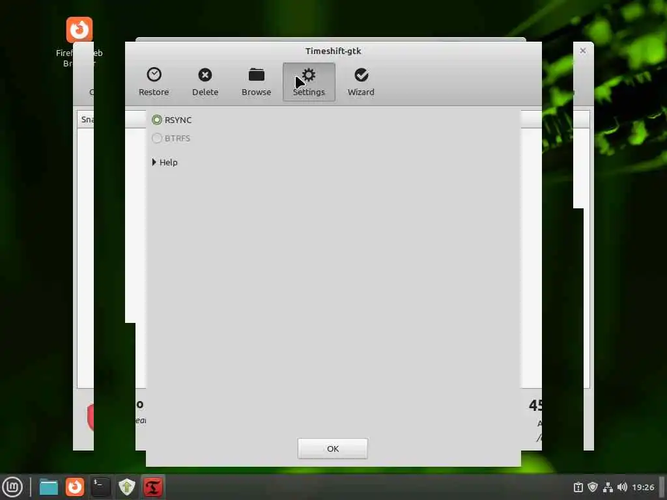Expand the Help section
667x500 pixels.
tap(165, 162)
